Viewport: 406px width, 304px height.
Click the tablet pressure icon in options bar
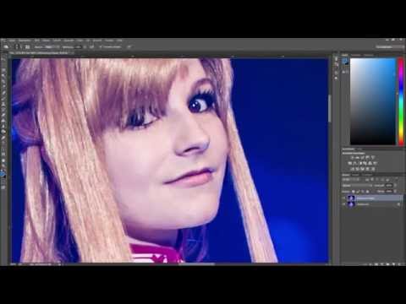129,46
